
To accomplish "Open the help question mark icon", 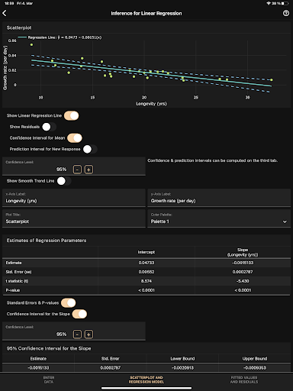I will pos(286,13).
